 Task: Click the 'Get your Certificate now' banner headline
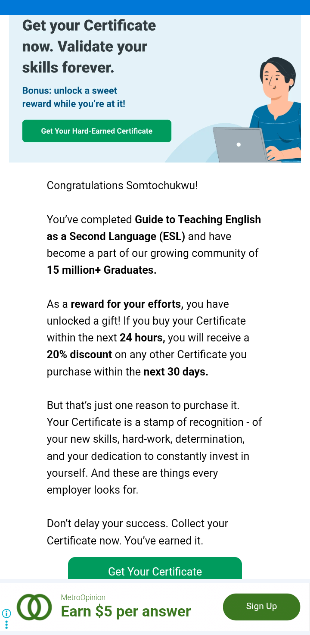(x=89, y=46)
